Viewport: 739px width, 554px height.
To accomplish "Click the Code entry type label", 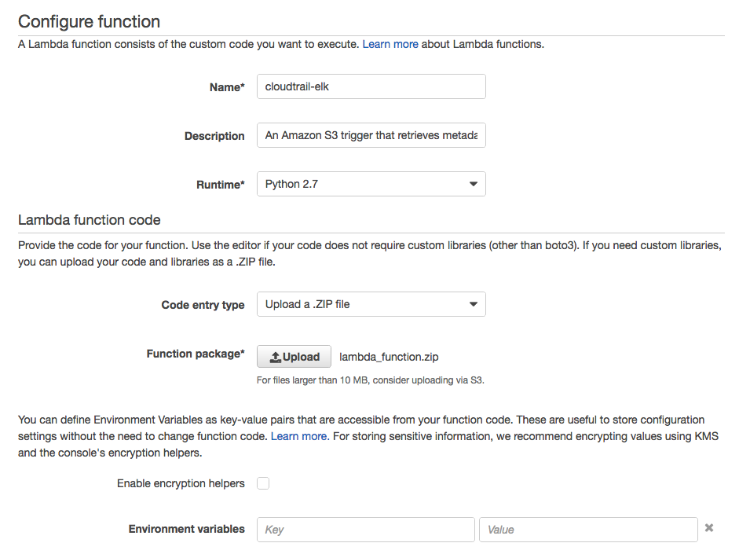I will coord(203,305).
